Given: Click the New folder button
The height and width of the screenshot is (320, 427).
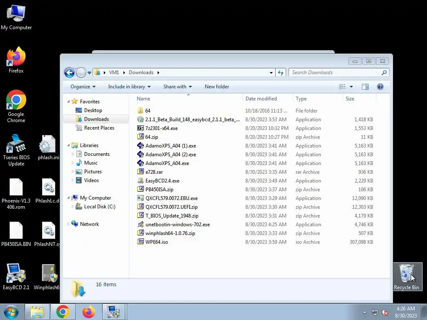Looking at the screenshot, I should [x=217, y=87].
